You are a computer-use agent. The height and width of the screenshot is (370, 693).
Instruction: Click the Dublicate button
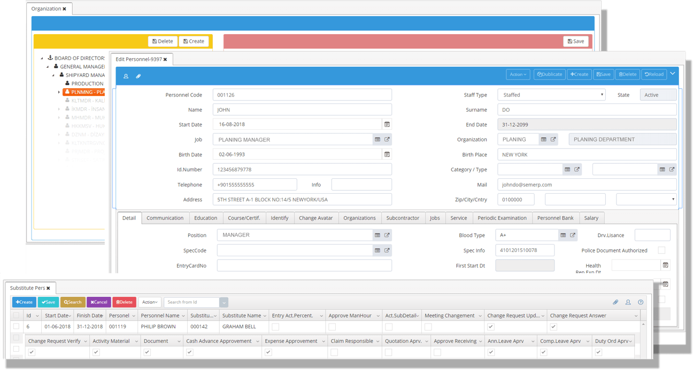click(550, 75)
